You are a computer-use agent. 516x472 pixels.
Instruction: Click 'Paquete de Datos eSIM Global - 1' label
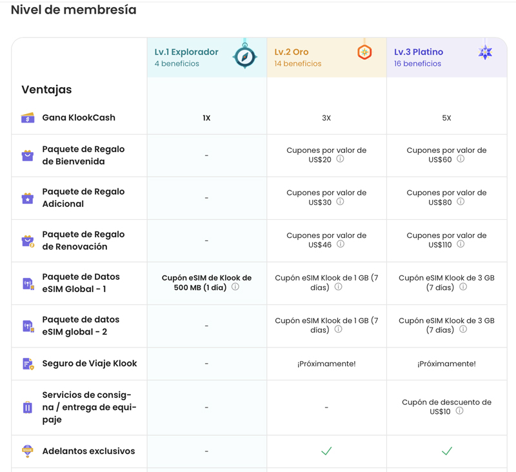(81, 283)
